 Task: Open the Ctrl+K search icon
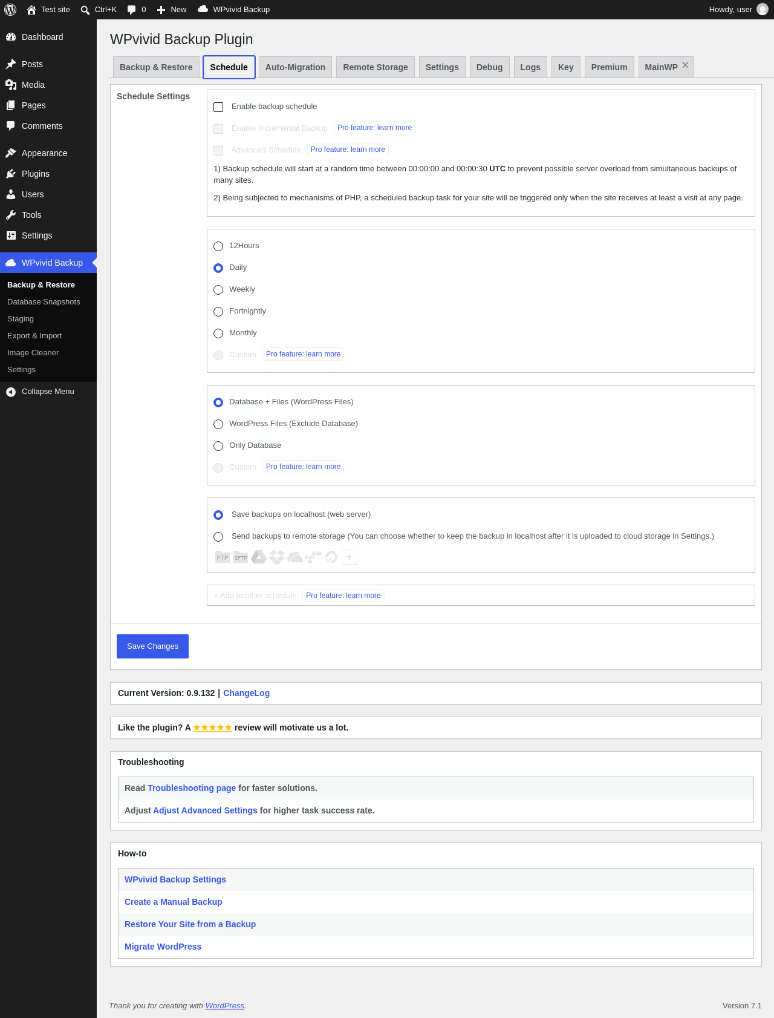(85, 10)
